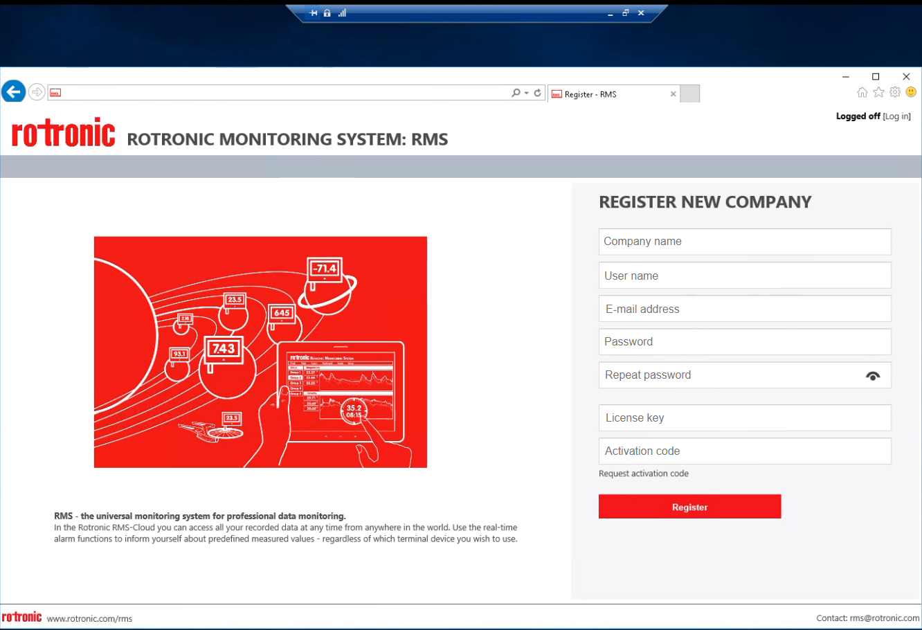
Task: Open browser tools via the gear icon
Action: 895,92
